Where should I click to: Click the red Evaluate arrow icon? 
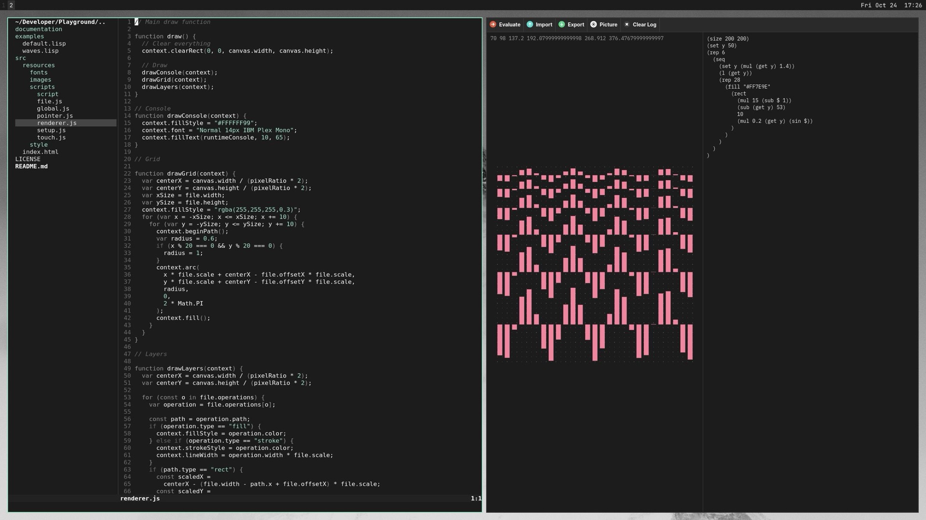click(492, 24)
